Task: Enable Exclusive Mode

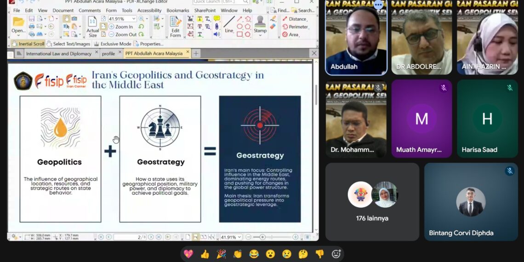Action: 112,44
